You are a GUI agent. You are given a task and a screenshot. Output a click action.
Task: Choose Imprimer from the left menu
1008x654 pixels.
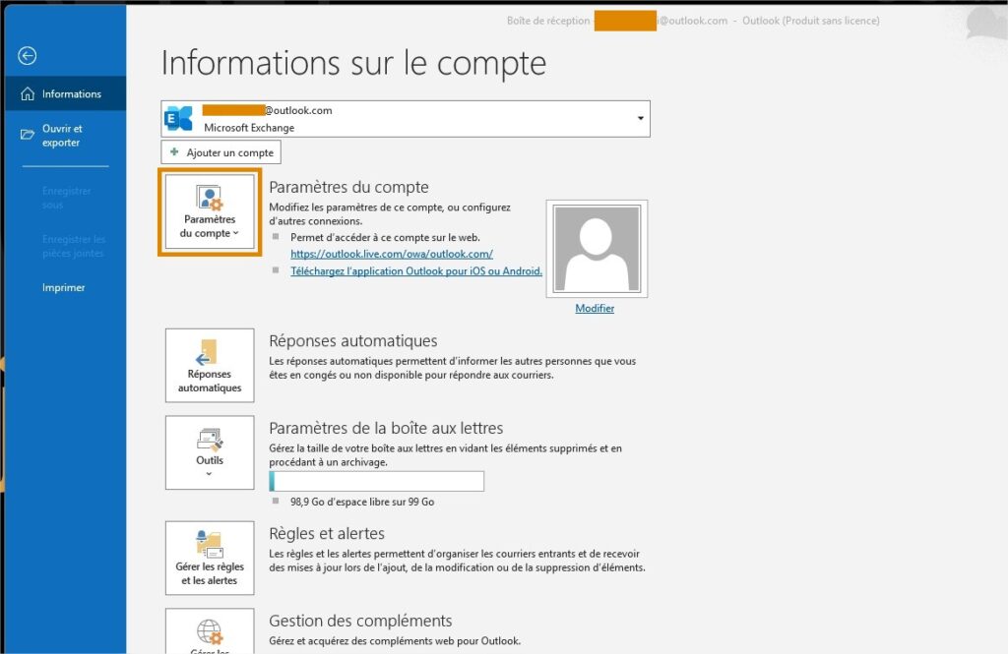63,288
